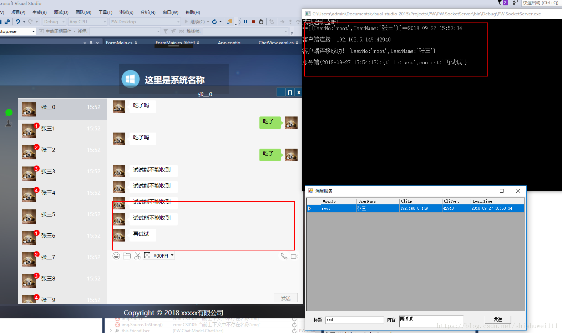Click the console window icon for PW.SocketServer.exe
Screen dimensions: 562x333
point(308,14)
